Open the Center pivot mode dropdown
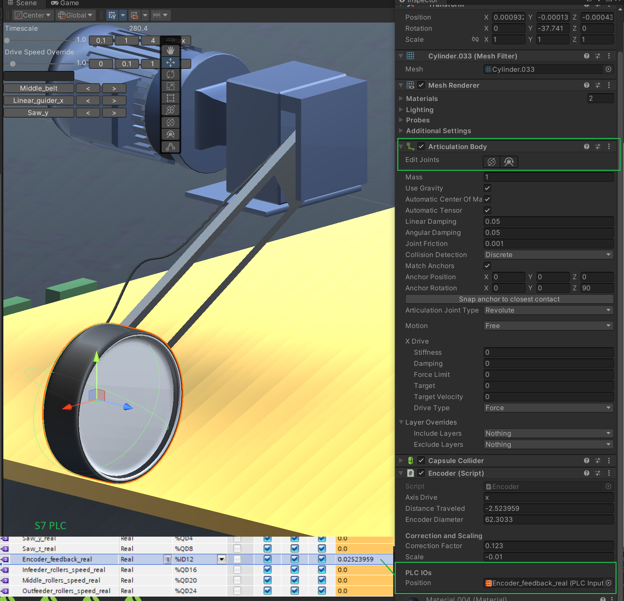 point(33,15)
